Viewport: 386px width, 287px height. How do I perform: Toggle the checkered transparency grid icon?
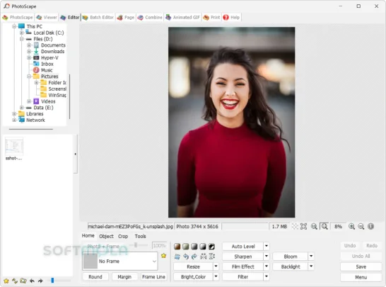click(295, 226)
